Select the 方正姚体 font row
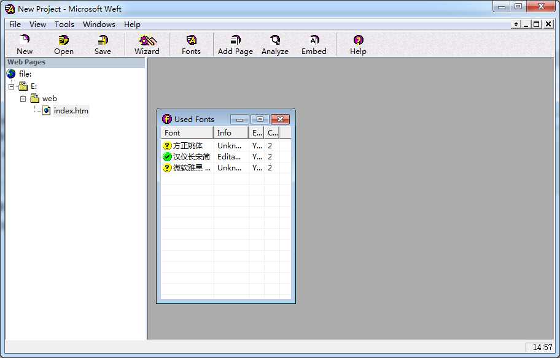 [226, 145]
